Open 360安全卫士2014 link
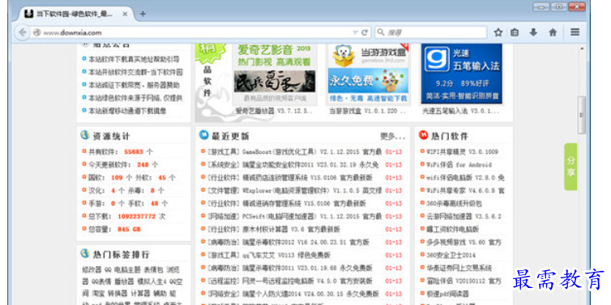 coord(451,255)
